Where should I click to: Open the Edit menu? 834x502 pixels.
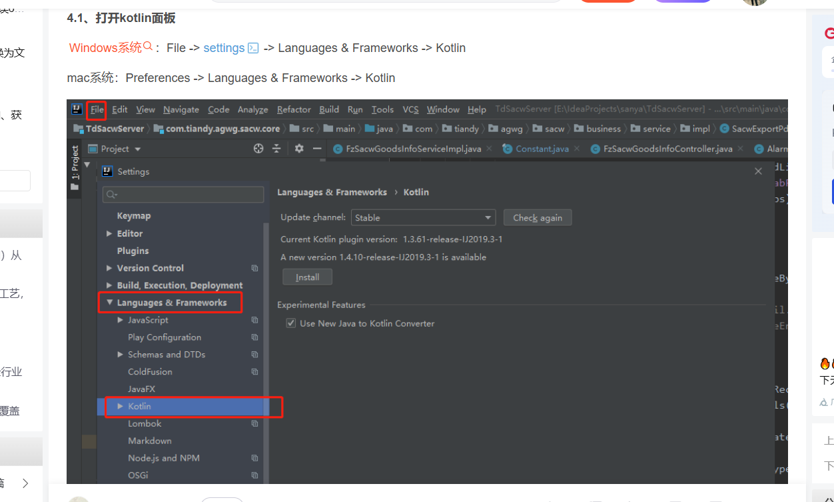coord(120,109)
